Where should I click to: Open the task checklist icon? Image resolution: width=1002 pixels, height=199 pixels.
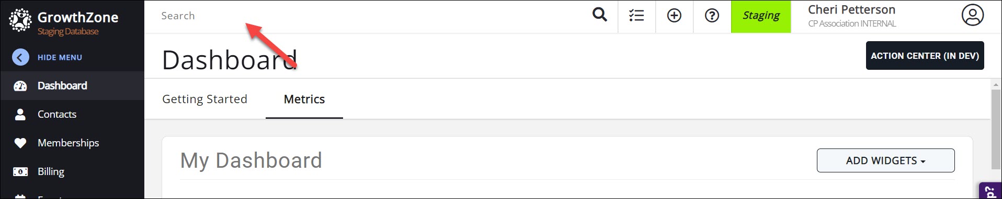(x=636, y=16)
